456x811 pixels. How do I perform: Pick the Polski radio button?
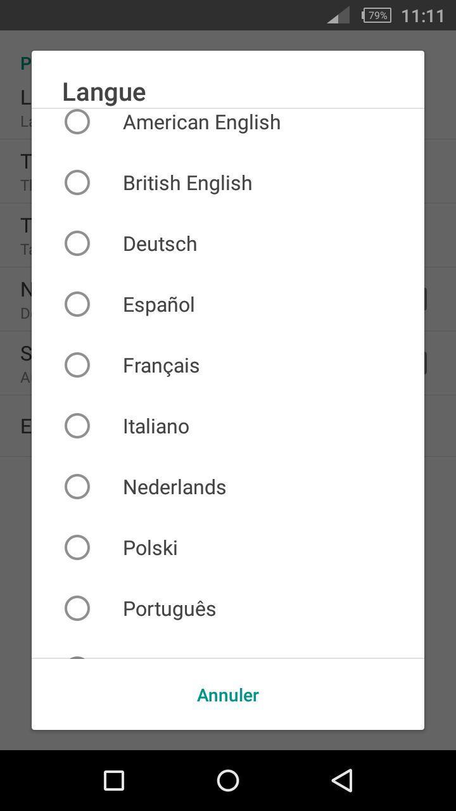[x=77, y=547]
